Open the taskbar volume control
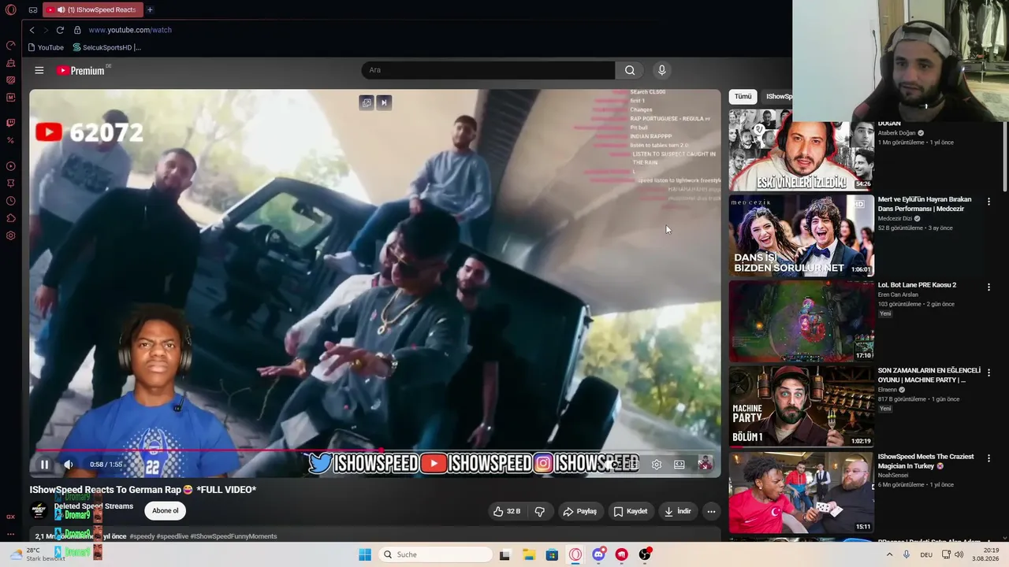The width and height of the screenshot is (1009, 567). [959, 554]
